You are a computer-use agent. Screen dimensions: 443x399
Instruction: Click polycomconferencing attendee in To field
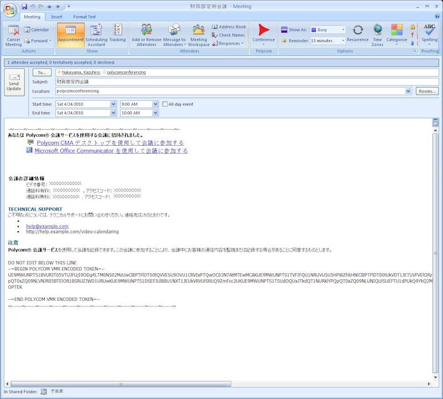pos(126,73)
